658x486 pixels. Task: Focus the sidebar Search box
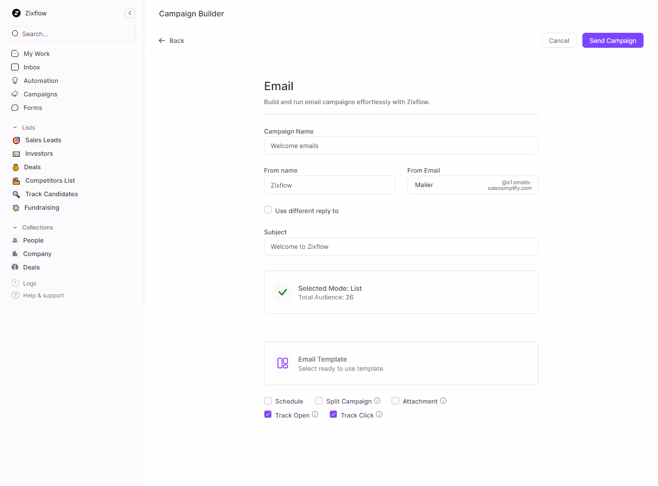(72, 34)
